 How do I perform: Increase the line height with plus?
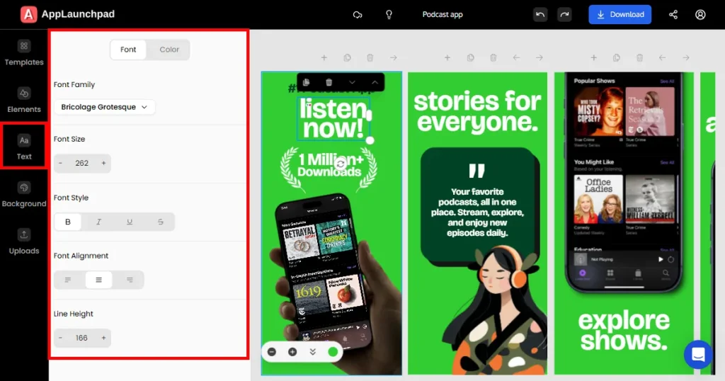point(103,338)
